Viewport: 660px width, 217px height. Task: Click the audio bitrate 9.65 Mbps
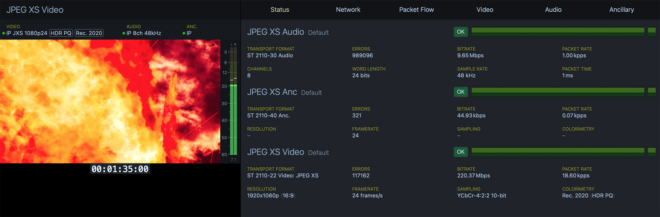pos(470,55)
